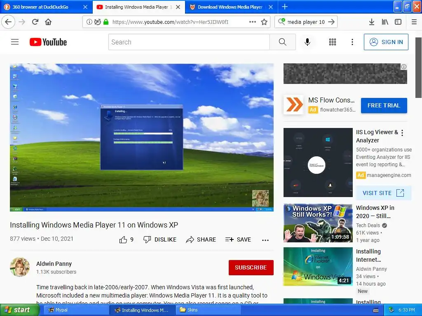
Task: Click the ad info icon on banner
Action: point(404,67)
